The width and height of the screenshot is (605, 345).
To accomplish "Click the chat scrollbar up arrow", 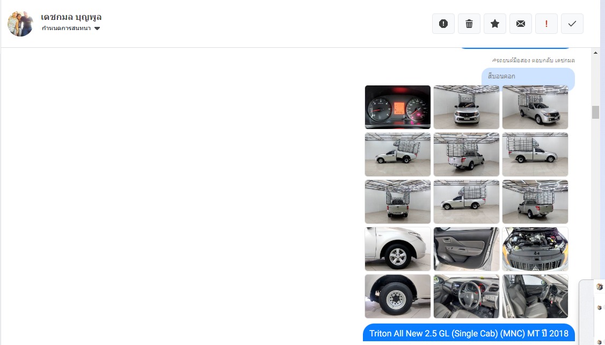I will (x=596, y=53).
